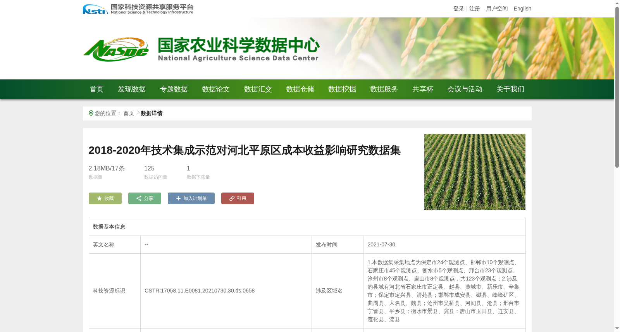Open the 数据仓储 menu item
This screenshot has width=620, height=332.
[x=300, y=89]
